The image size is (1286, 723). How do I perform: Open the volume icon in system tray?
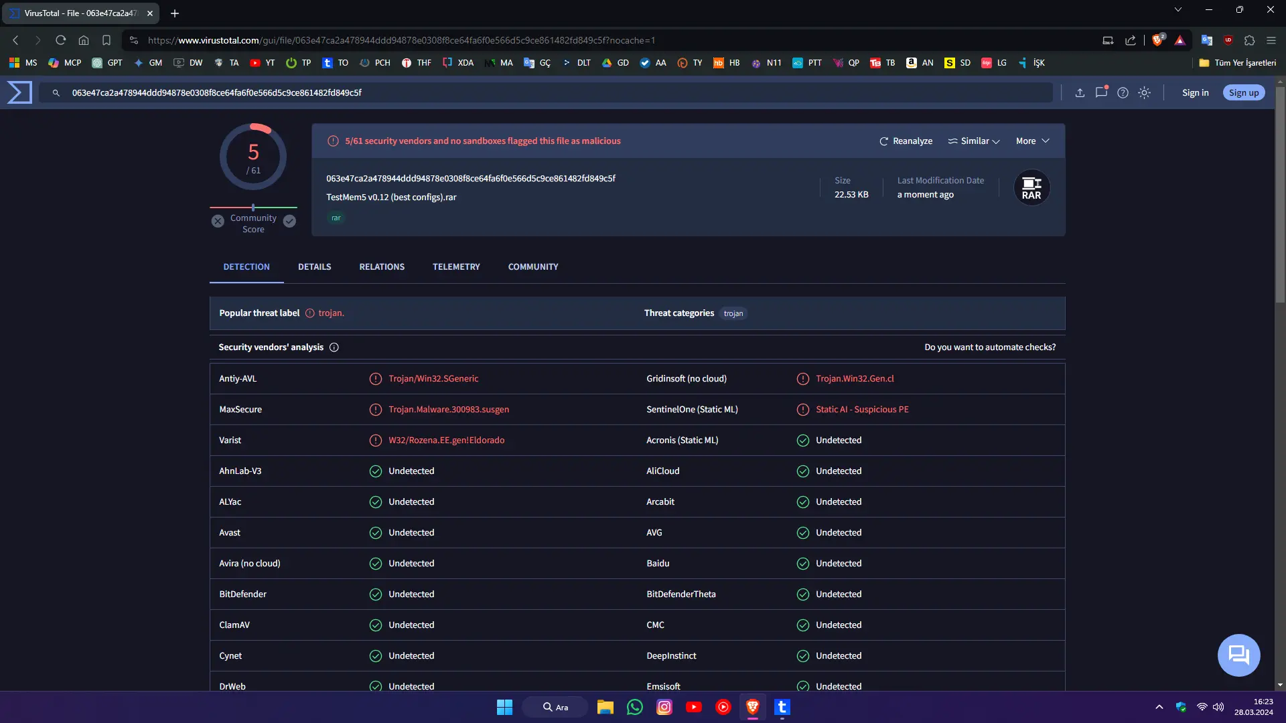(x=1218, y=707)
